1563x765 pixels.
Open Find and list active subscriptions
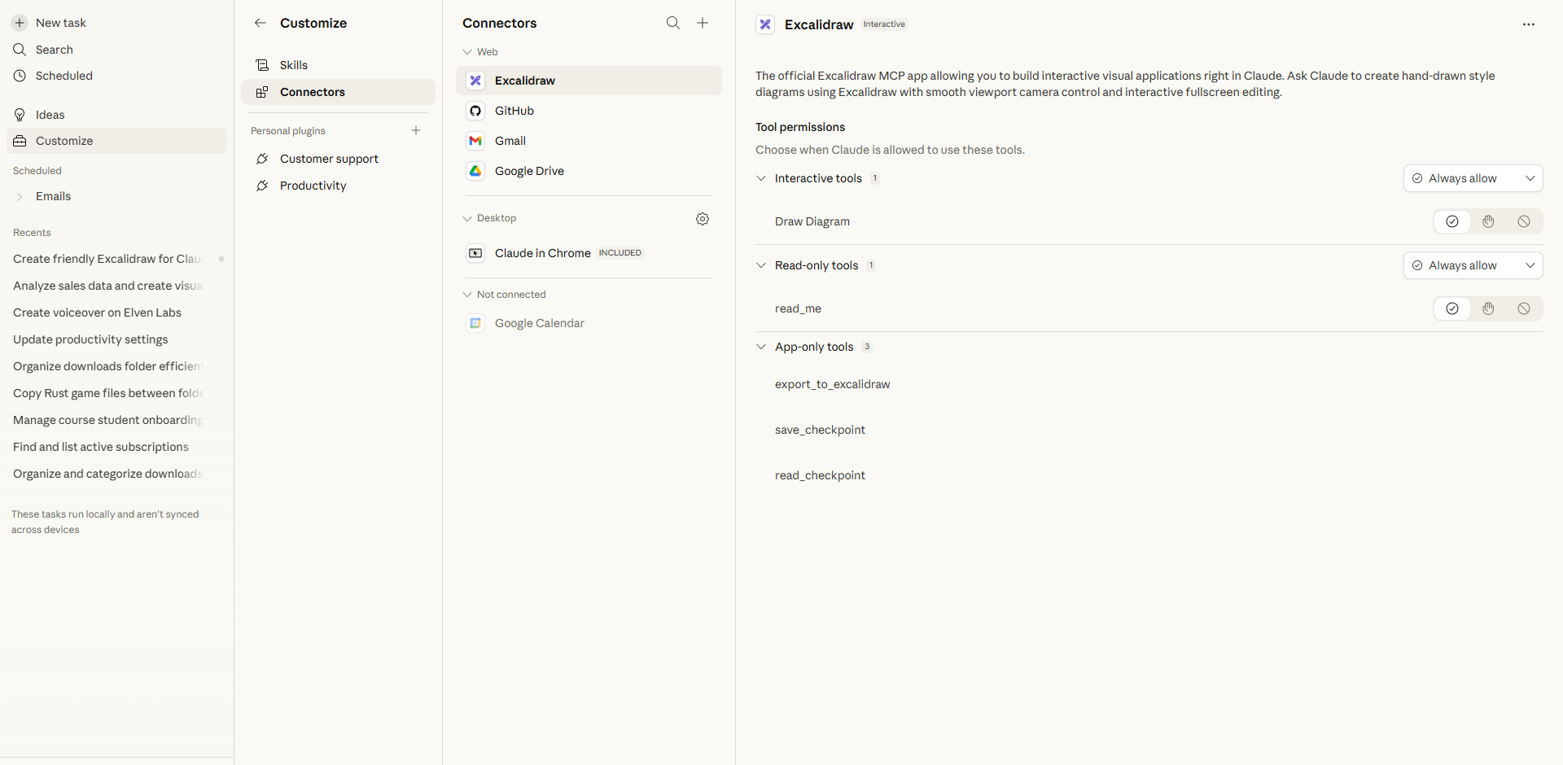101,447
